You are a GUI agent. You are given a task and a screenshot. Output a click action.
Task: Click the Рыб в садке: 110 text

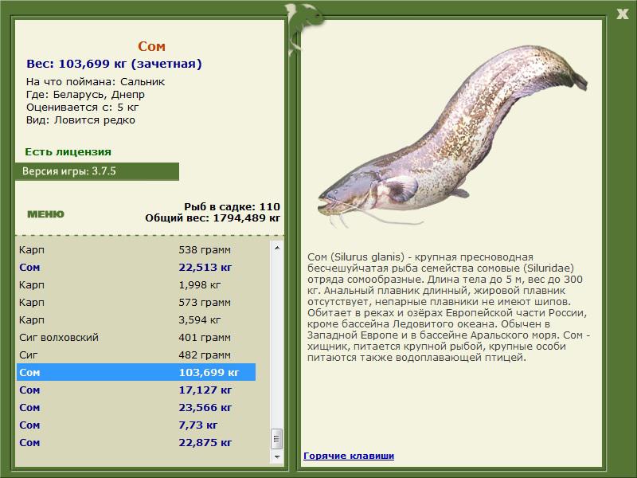point(232,206)
